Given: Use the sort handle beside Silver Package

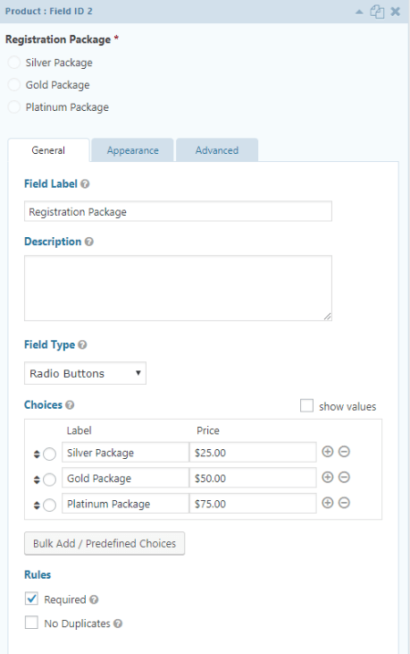Looking at the screenshot, I should (x=37, y=454).
